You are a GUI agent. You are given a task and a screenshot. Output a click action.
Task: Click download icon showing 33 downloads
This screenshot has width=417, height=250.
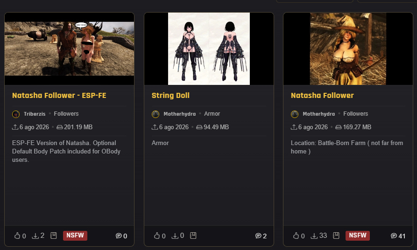click(314, 236)
